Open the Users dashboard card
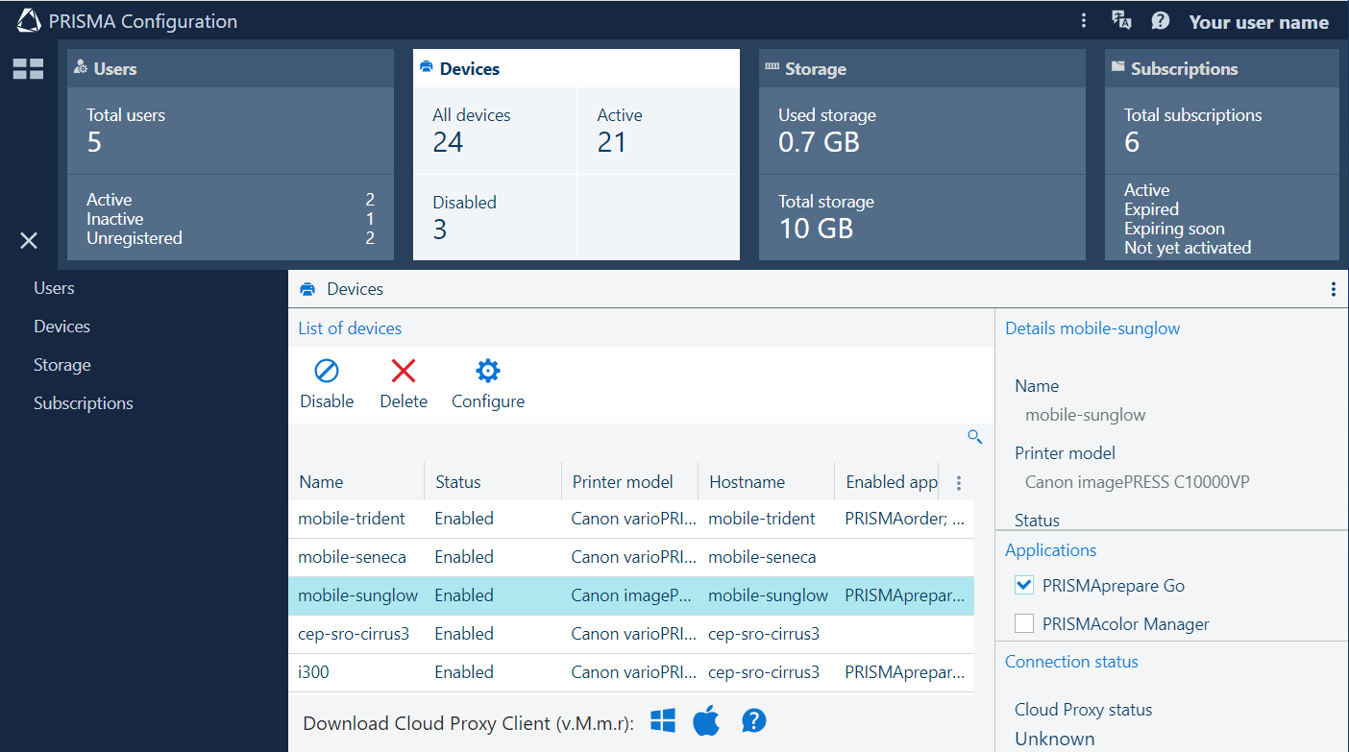Viewport: 1349px width, 752px height. (231, 155)
